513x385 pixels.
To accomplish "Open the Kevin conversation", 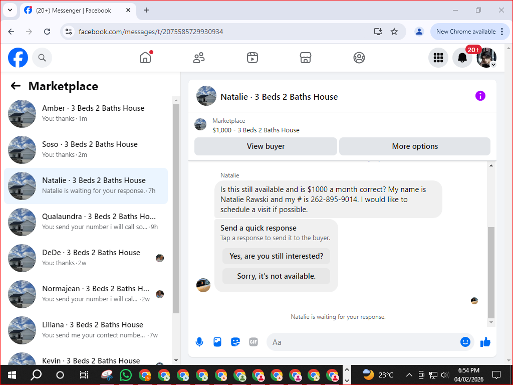I will pos(86,358).
